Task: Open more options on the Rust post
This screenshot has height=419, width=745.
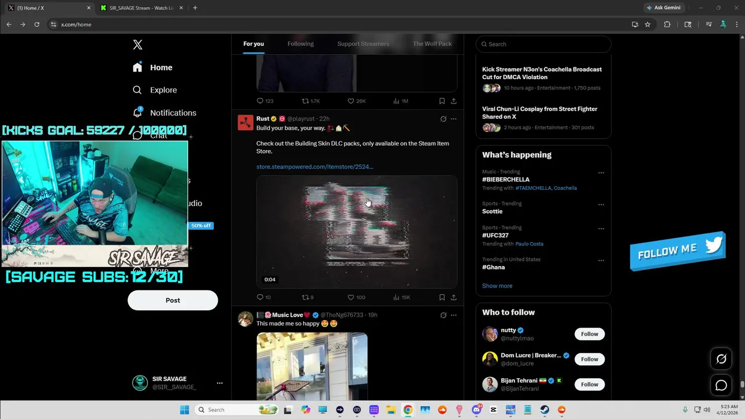Action: (x=454, y=119)
